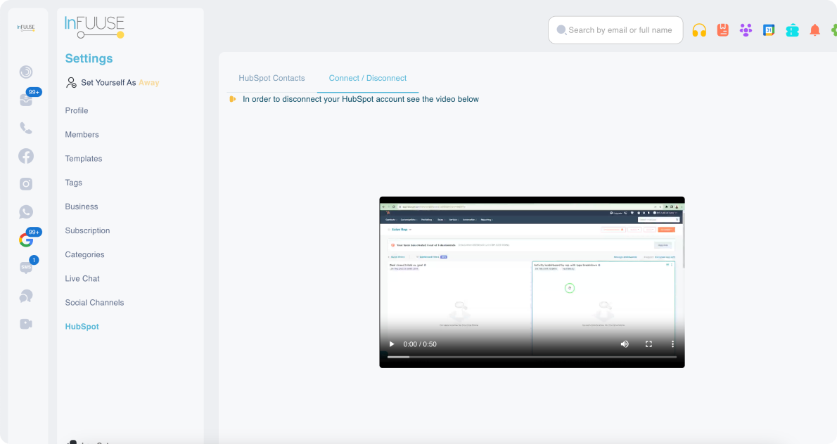Click the Settings heading

[89, 58]
